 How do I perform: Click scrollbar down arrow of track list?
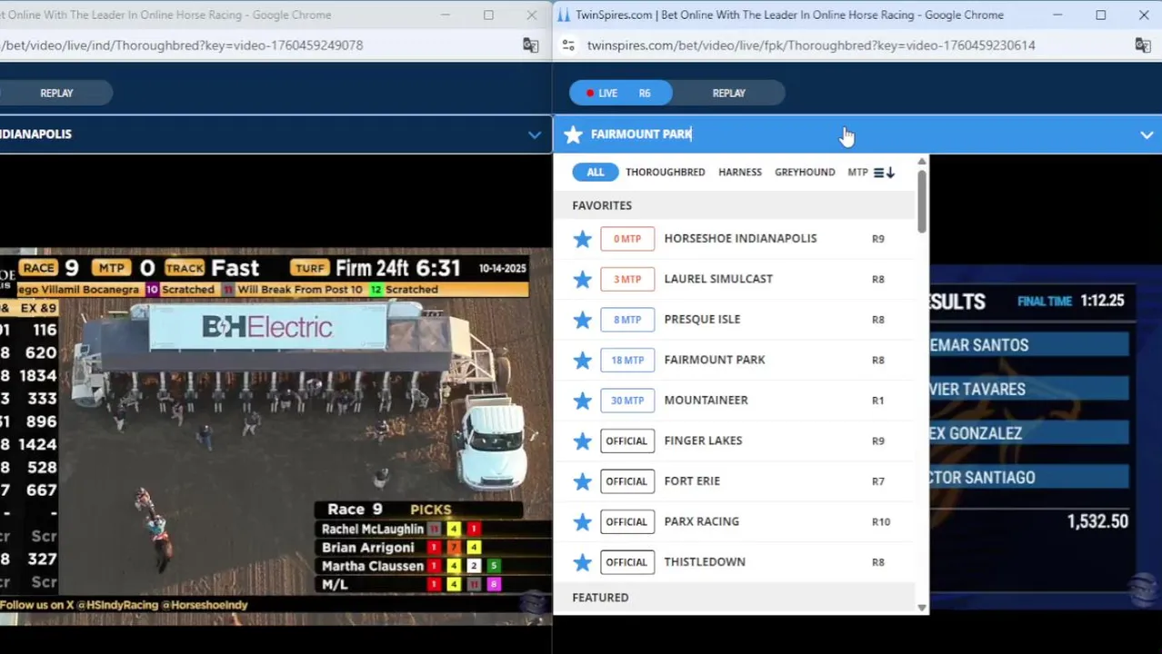(922, 608)
